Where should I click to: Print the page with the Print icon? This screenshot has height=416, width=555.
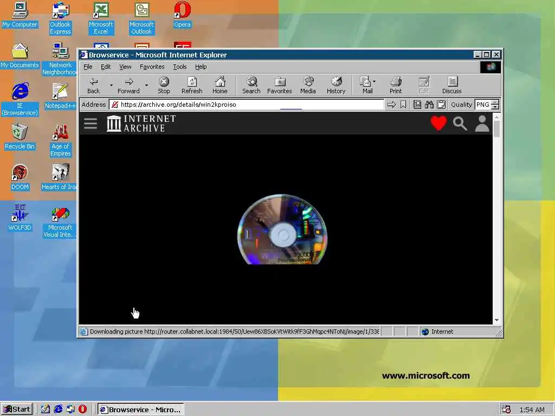click(396, 85)
